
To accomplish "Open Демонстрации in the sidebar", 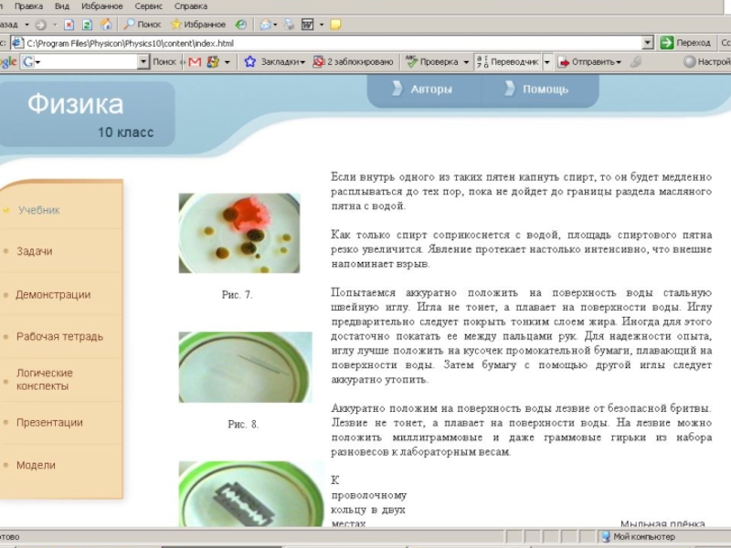I will pos(53,294).
